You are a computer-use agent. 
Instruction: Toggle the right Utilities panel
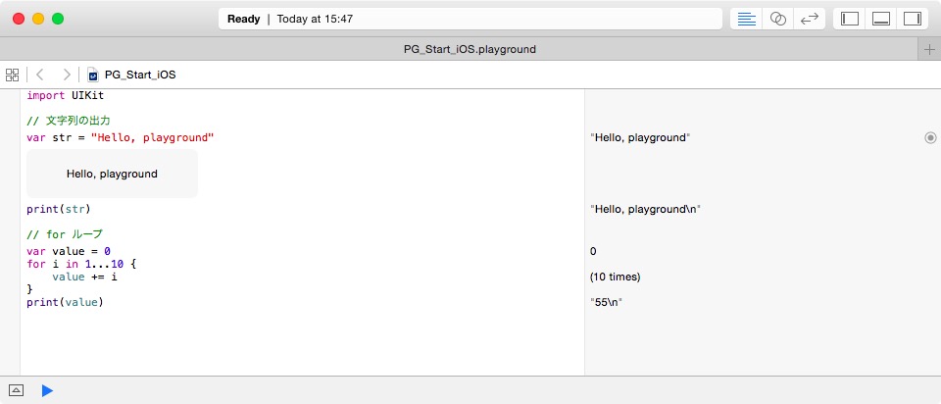coord(913,19)
